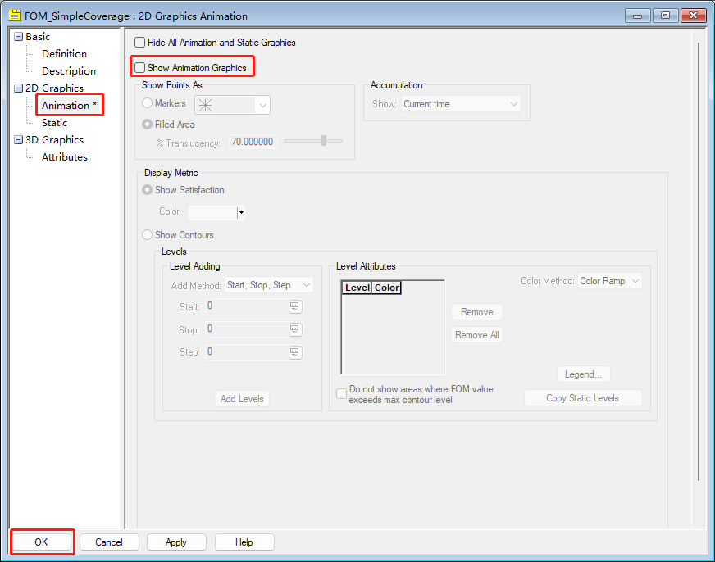
Task: Enable Show Animation Graphics checkbox
Action: (140, 68)
